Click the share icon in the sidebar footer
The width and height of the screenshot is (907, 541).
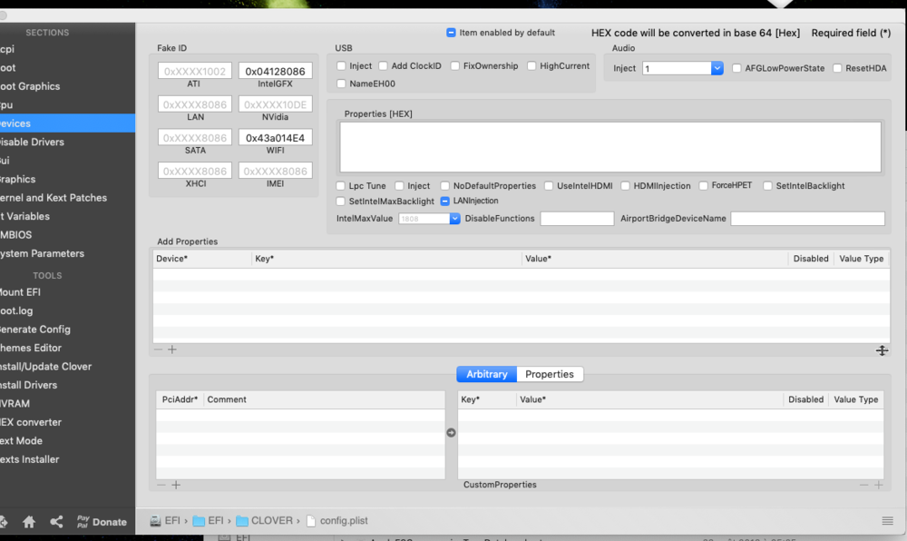(56, 522)
